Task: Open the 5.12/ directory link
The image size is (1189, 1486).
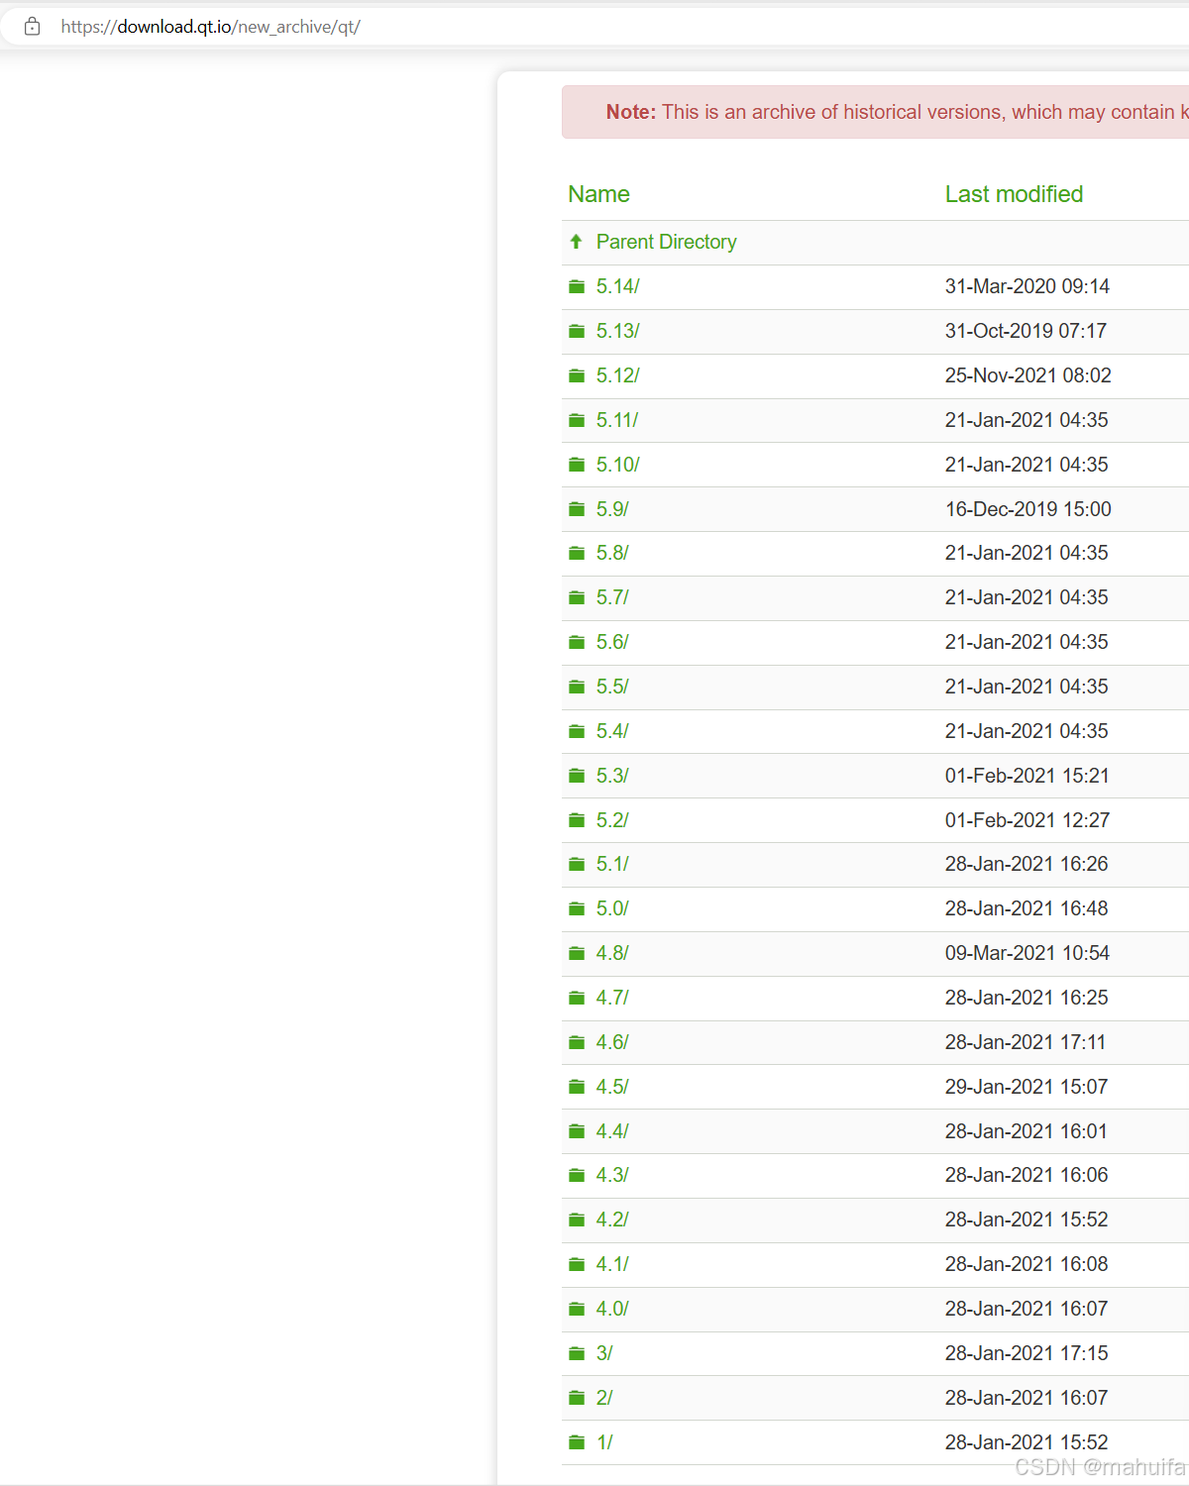Action: tap(618, 375)
